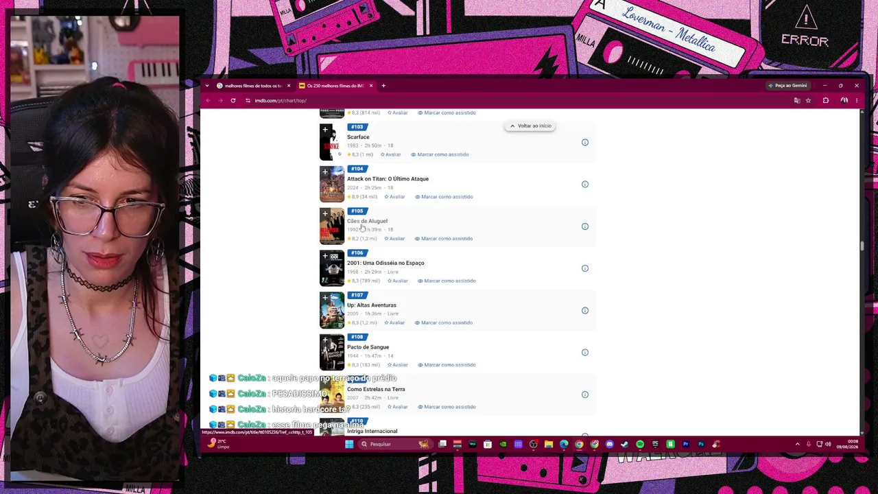The height and width of the screenshot is (494, 878).
Task: Open the browser extensions puzzle icon
Action: [825, 101]
